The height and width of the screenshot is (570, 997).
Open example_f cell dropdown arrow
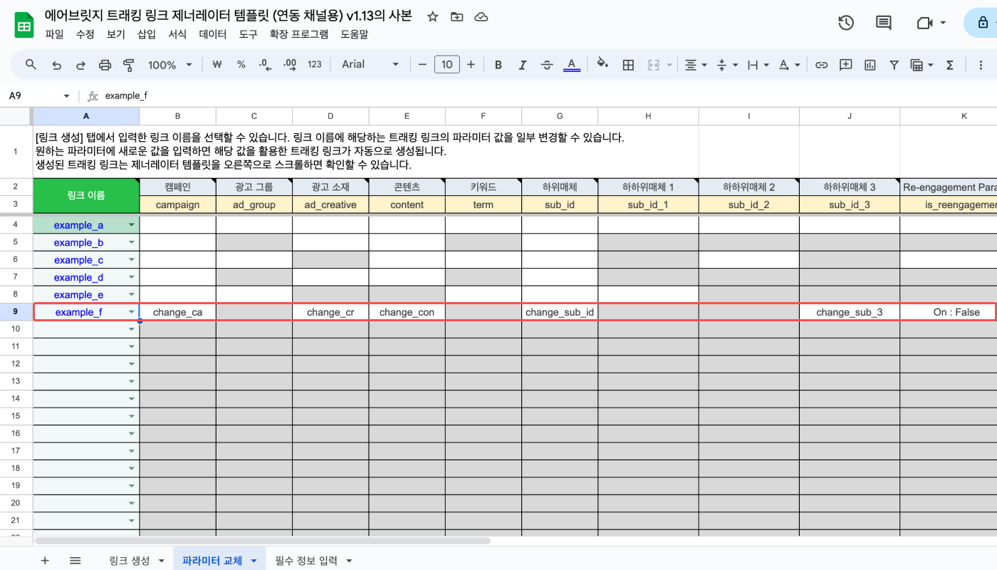132,312
